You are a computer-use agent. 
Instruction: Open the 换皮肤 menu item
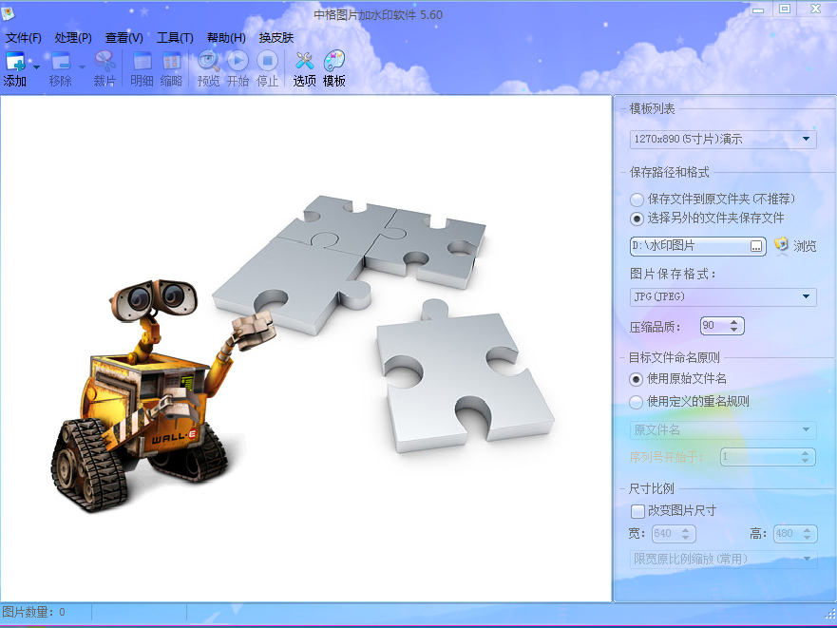[x=276, y=38]
